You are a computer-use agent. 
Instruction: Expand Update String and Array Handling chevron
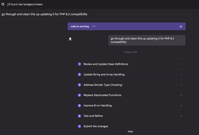(x=181, y=74)
